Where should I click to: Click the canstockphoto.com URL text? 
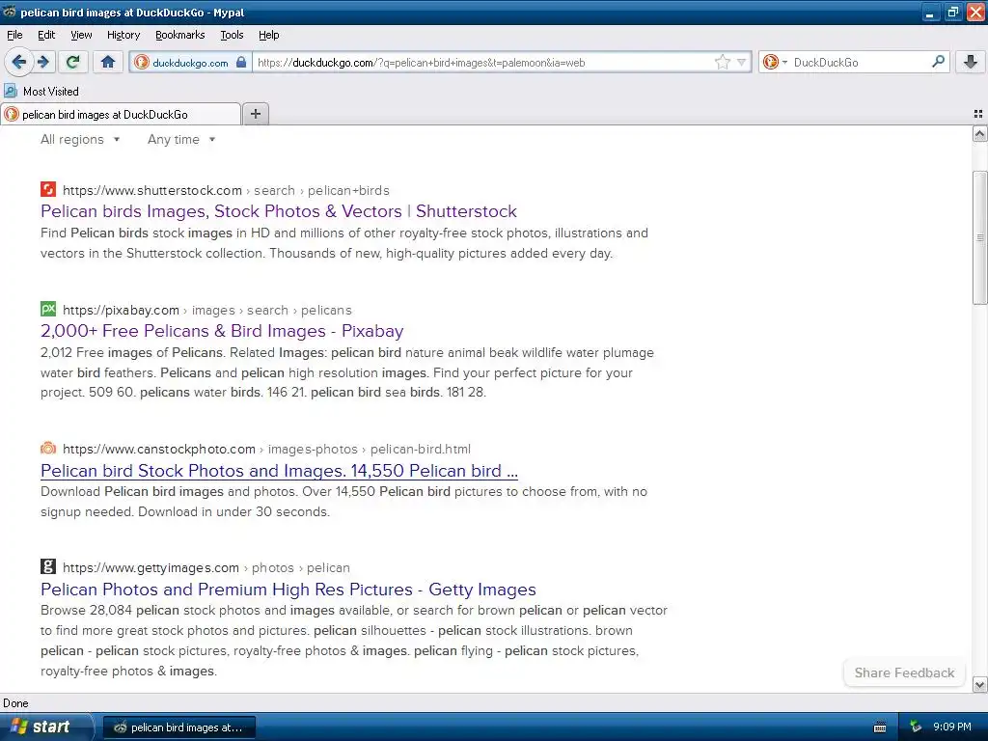pos(159,450)
